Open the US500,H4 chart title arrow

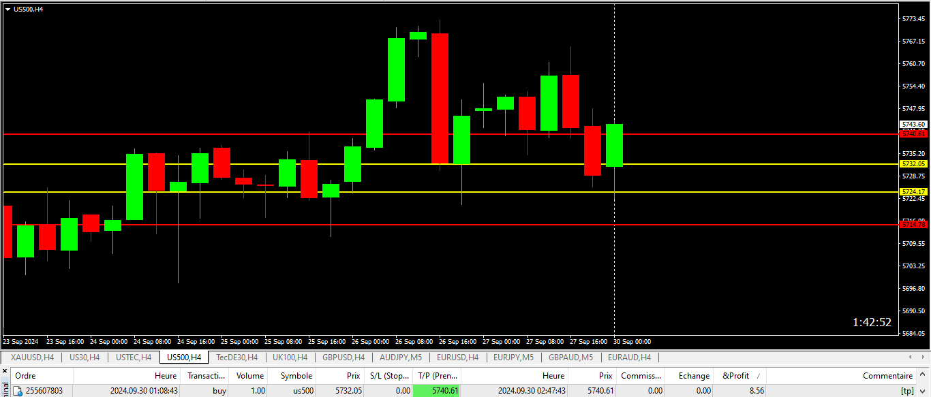tap(8, 10)
